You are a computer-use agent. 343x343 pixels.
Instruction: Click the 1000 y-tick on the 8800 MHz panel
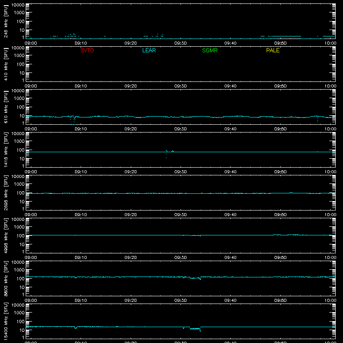pos(19,270)
